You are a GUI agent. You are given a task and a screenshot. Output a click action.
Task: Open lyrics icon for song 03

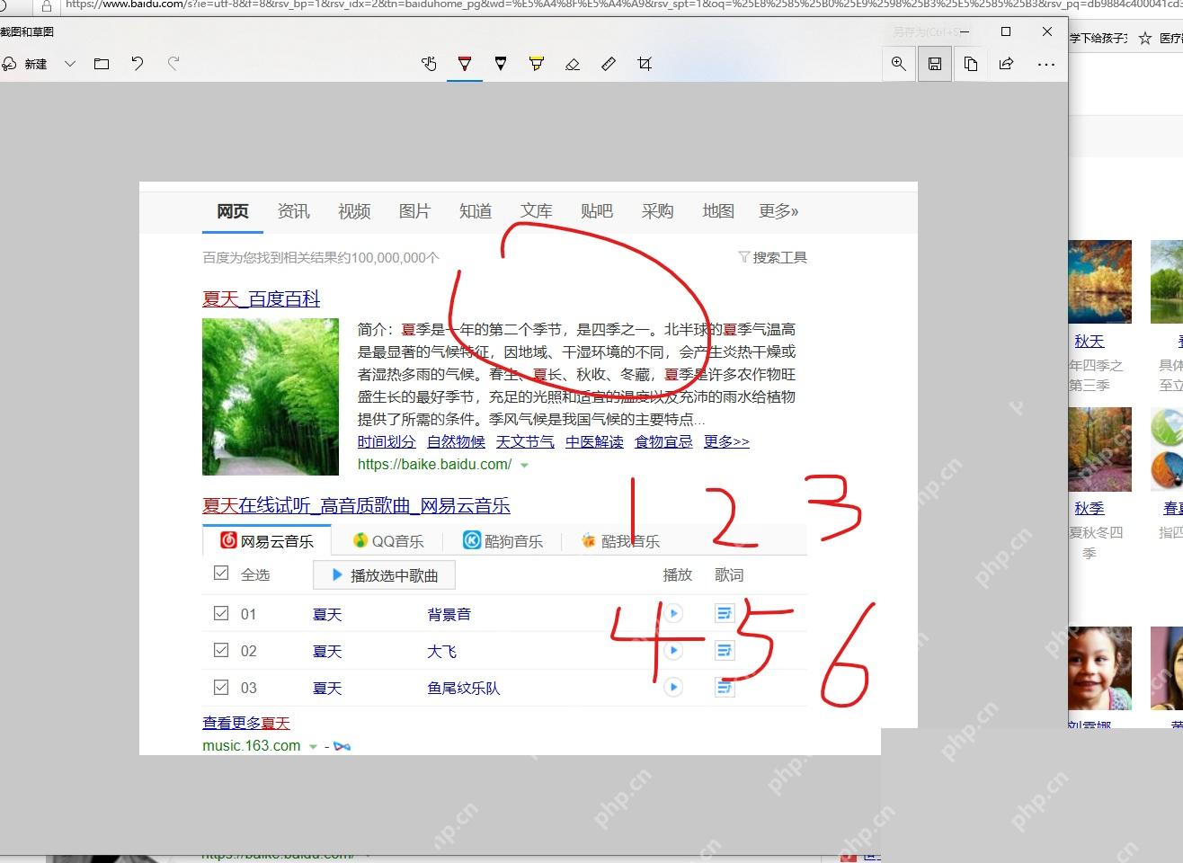click(x=725, y=688)
